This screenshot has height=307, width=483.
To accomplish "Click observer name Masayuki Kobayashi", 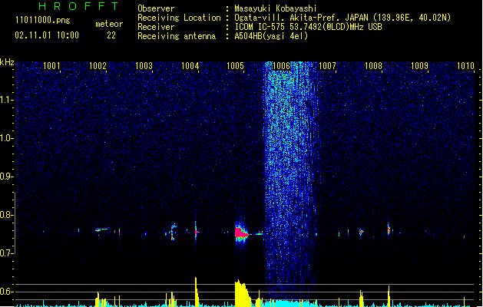I will [x=276, y=8].
